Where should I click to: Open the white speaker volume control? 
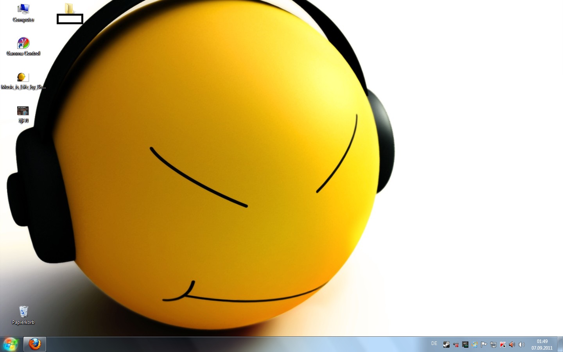tap(521, 345)
